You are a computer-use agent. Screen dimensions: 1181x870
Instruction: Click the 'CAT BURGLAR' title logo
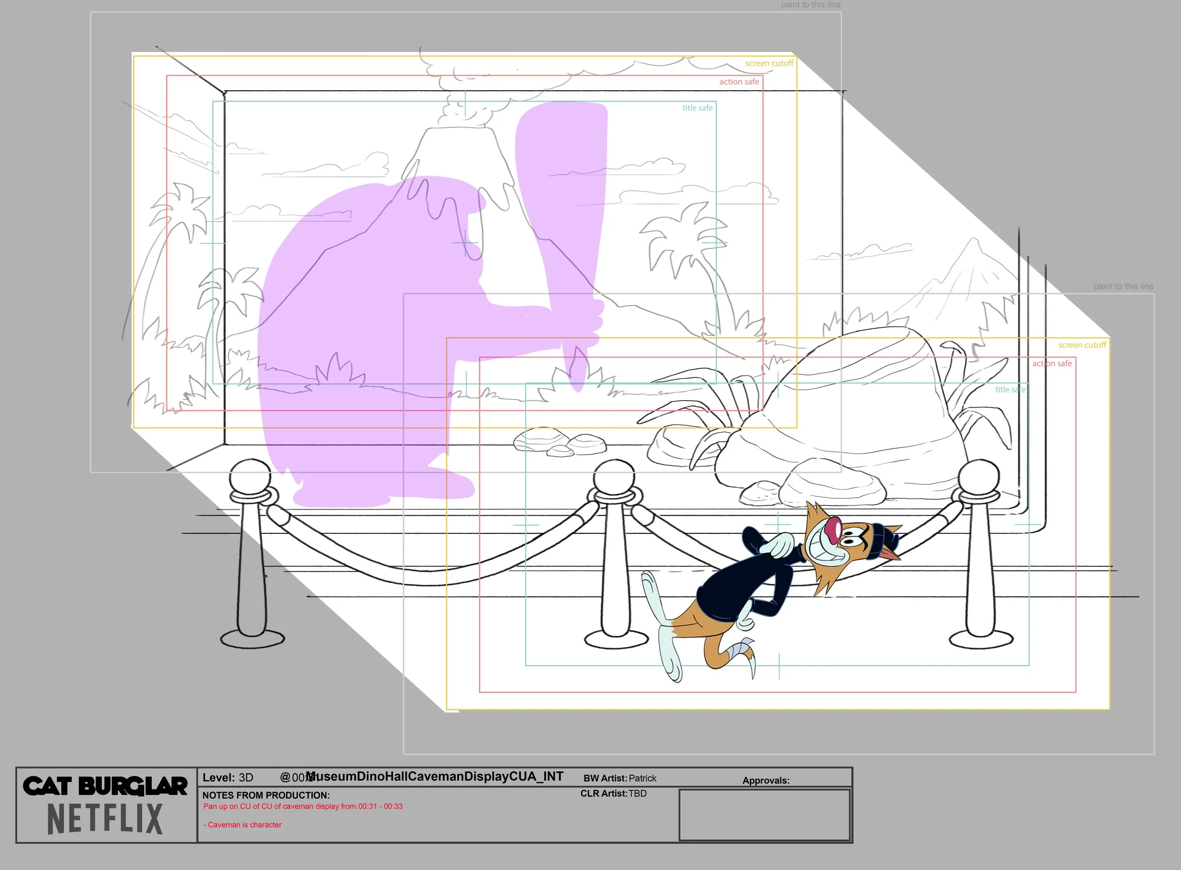point(105,786)
